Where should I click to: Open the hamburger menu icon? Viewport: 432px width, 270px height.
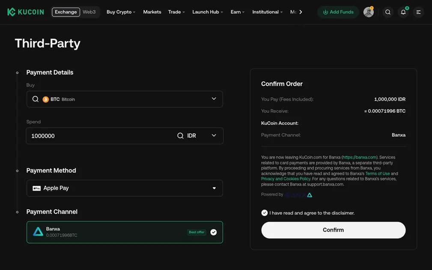click(418, 12)
